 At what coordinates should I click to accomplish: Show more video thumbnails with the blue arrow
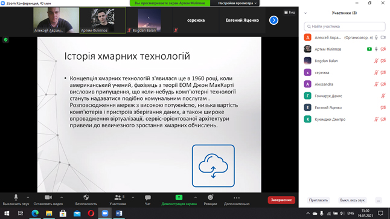(273, 20)
